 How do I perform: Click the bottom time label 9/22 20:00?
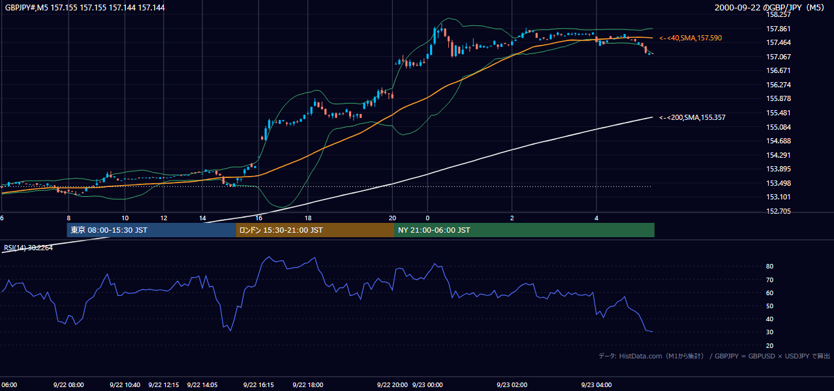tap(393, 384)
